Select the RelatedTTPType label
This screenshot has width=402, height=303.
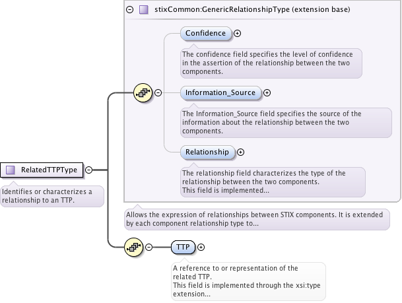coord(49,170)
